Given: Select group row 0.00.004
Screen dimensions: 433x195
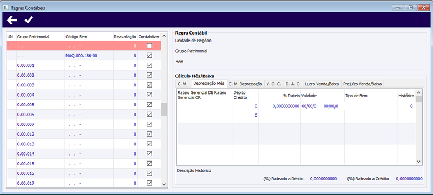Looking at the screenshot, I should (x=84, y=95).
